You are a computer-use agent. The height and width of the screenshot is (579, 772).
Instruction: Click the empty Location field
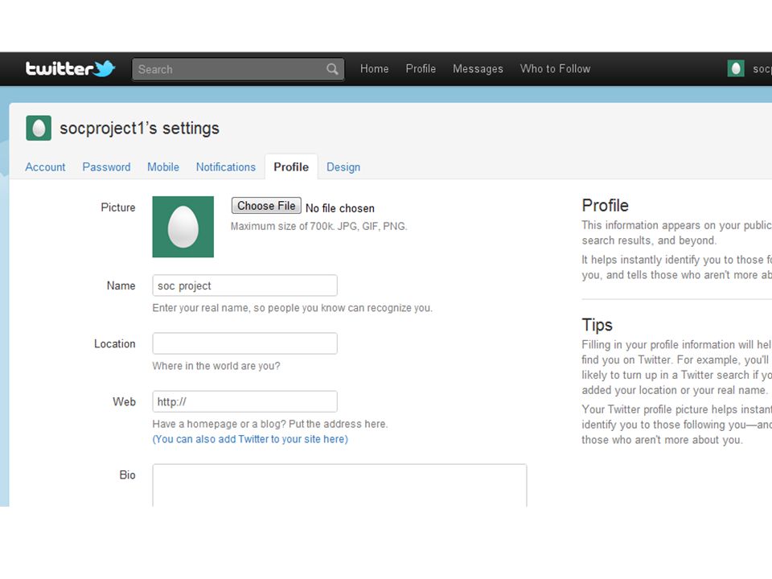pos(244,343)
